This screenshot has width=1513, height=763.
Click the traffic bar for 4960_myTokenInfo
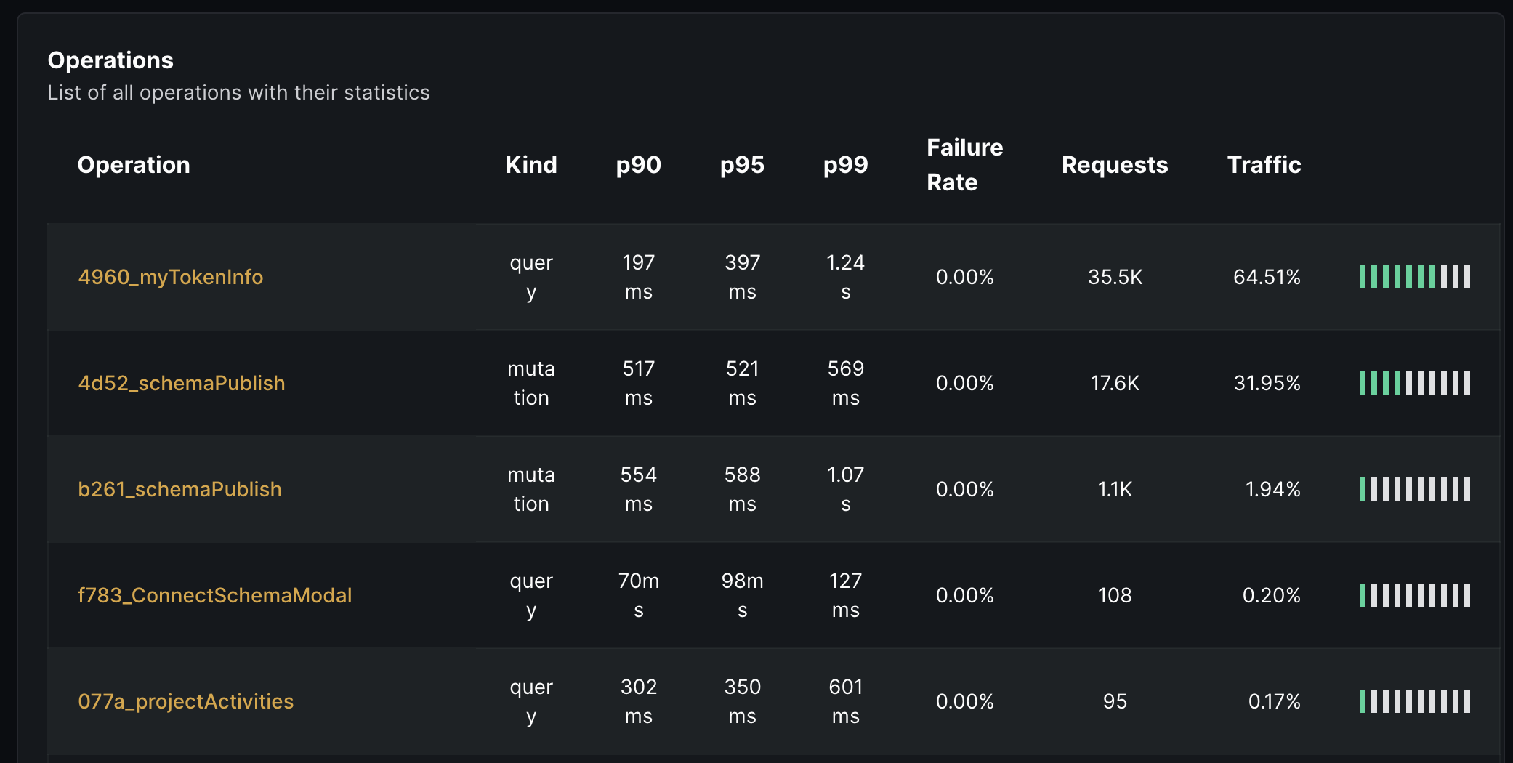pos(1414,277)
